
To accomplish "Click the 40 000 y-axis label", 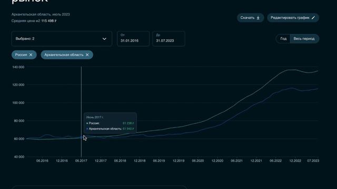I will click(x=19, y=157).
